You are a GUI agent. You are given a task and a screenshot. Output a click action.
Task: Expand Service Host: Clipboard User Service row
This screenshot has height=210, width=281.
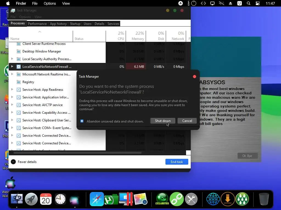click(x=12, y=120)
